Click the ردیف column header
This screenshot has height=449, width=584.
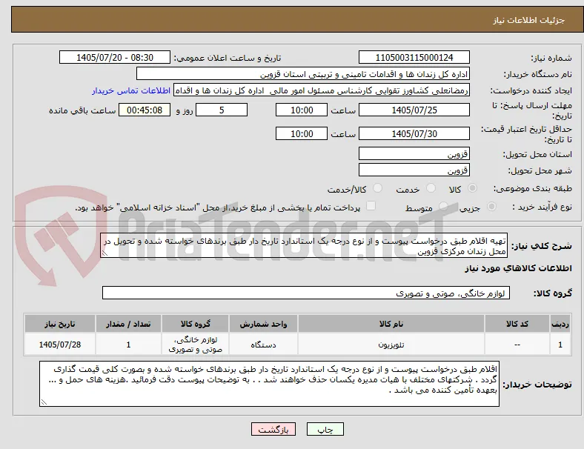[x=560, y=324]
